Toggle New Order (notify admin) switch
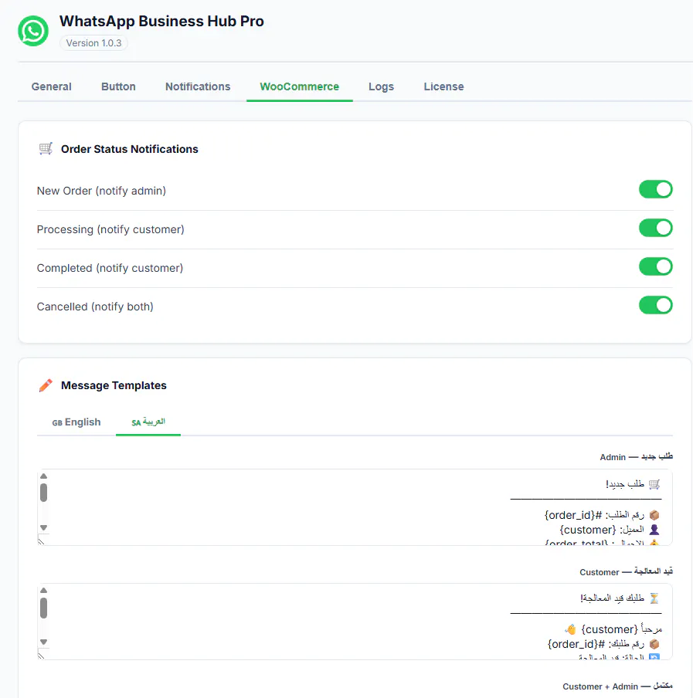This screenshot has width=693, height=698. [x=656, y=190]
